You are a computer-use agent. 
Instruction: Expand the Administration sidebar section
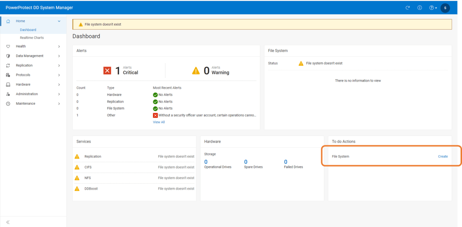pos(59,94)
